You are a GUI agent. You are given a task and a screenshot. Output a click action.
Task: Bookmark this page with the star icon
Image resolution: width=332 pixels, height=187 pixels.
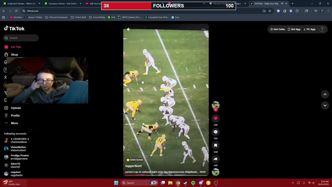coord(270,11)
